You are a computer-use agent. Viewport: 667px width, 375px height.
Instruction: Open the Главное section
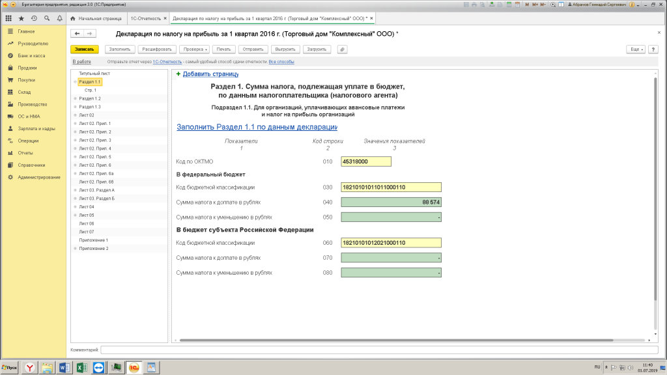point(26,31)
